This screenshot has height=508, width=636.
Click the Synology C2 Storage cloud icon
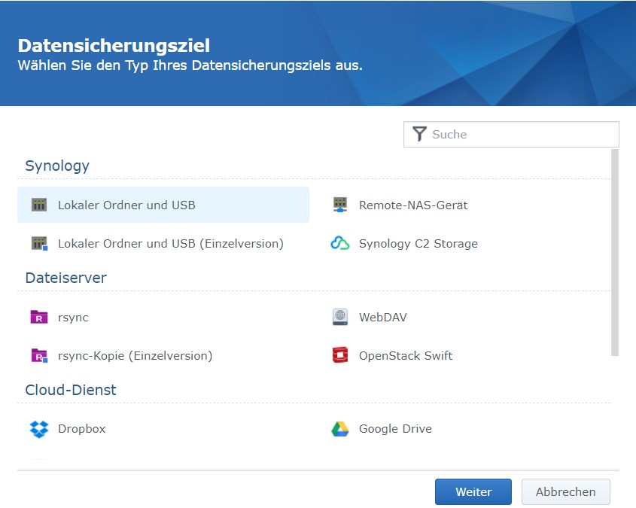pyautogui.click(x=340, y=243)
